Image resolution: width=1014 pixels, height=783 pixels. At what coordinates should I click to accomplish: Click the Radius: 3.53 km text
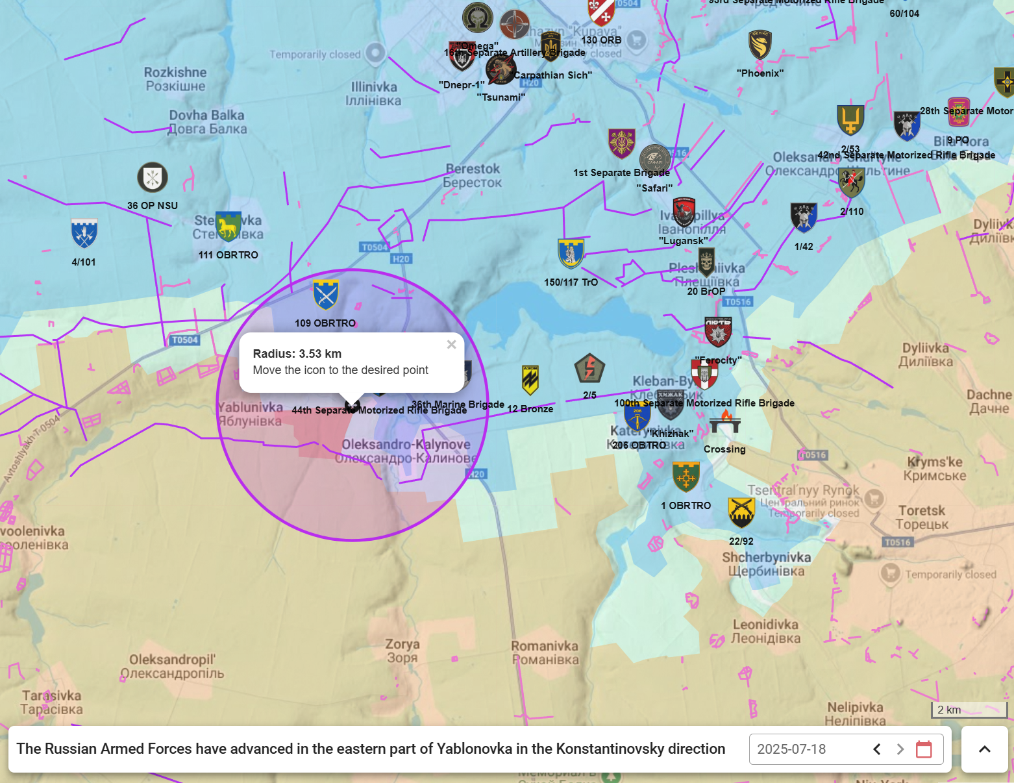297,354
